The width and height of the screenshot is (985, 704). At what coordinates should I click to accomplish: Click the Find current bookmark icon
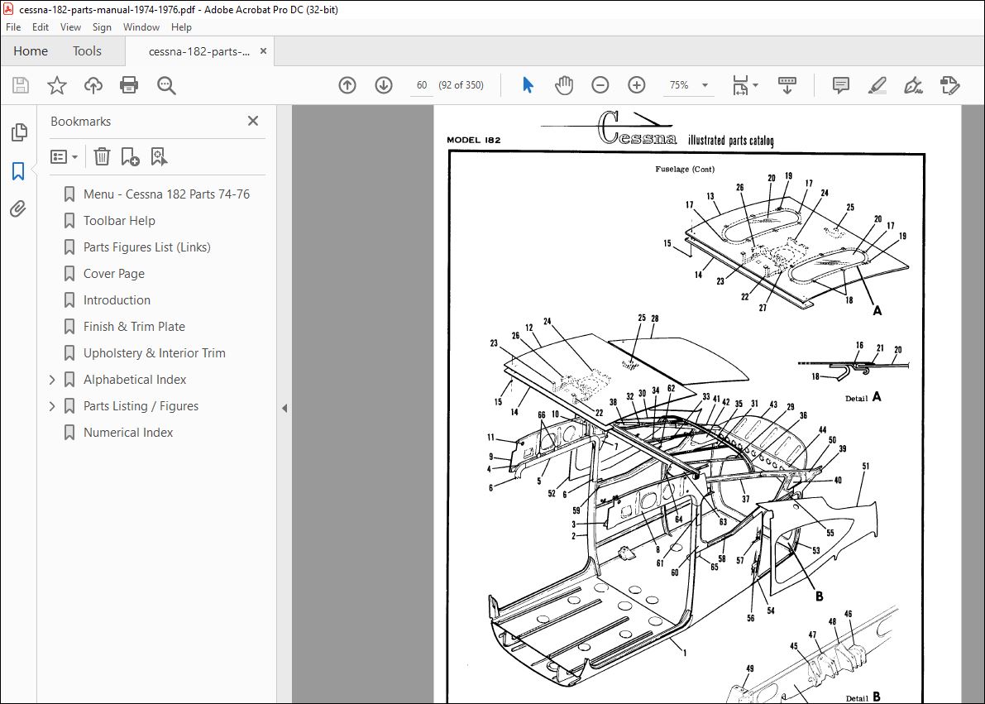pyautogui.click(x=159, y=156)
